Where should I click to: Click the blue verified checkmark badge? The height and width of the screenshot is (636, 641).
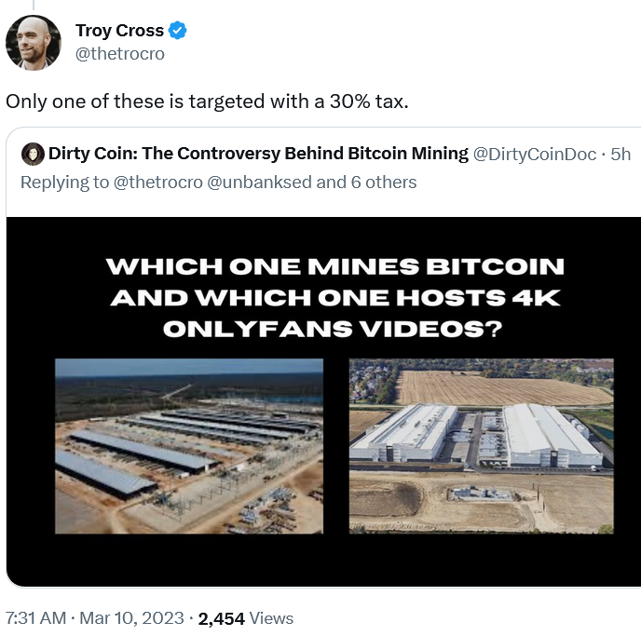tap(178, 31)
